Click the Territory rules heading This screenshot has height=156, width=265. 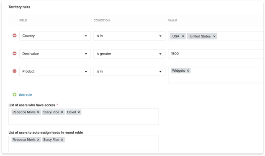(x=19, y=7)
